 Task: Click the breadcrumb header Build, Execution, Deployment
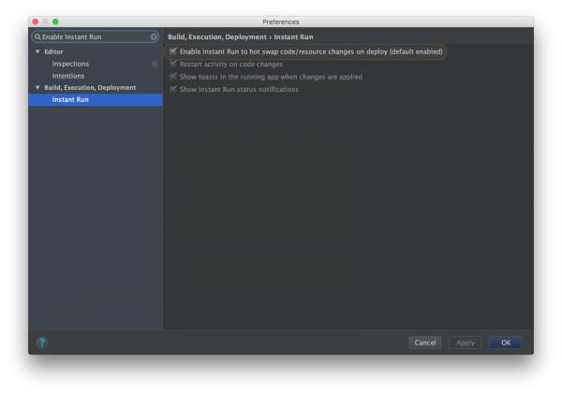pos(217,37)
